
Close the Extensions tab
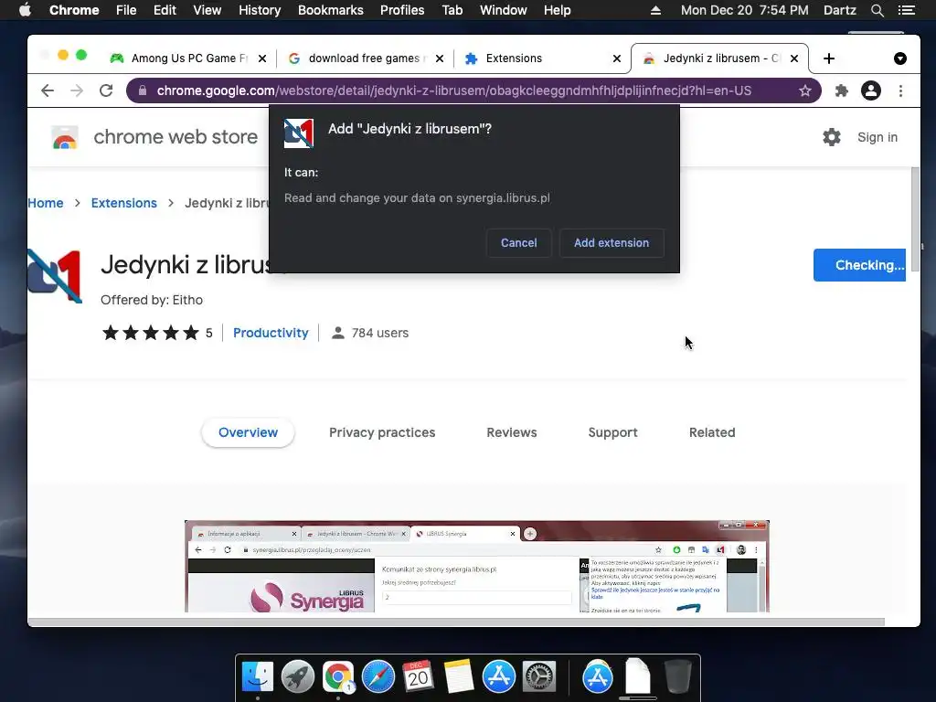(617, 58)
